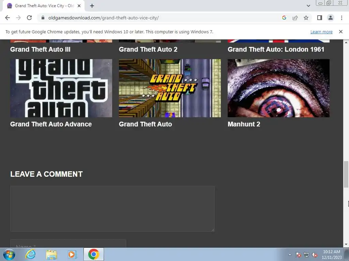Open the Grand Theft Auto cover thumbnail
The height and width of the screenshot is (261, 349).
(170, 88)
